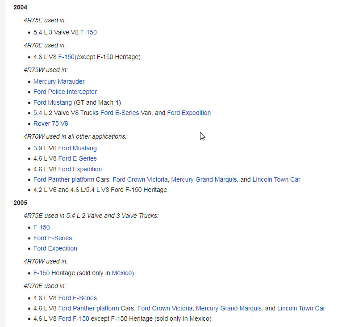Viewport: 346px width, 327px height.
Task: Open Ford Expedition link in 5.4 L 2 Valve line
Action: pos(189,113)
